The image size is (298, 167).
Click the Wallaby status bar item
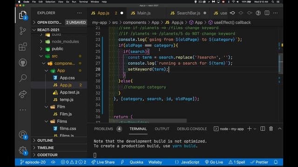(x=155, y=162)
